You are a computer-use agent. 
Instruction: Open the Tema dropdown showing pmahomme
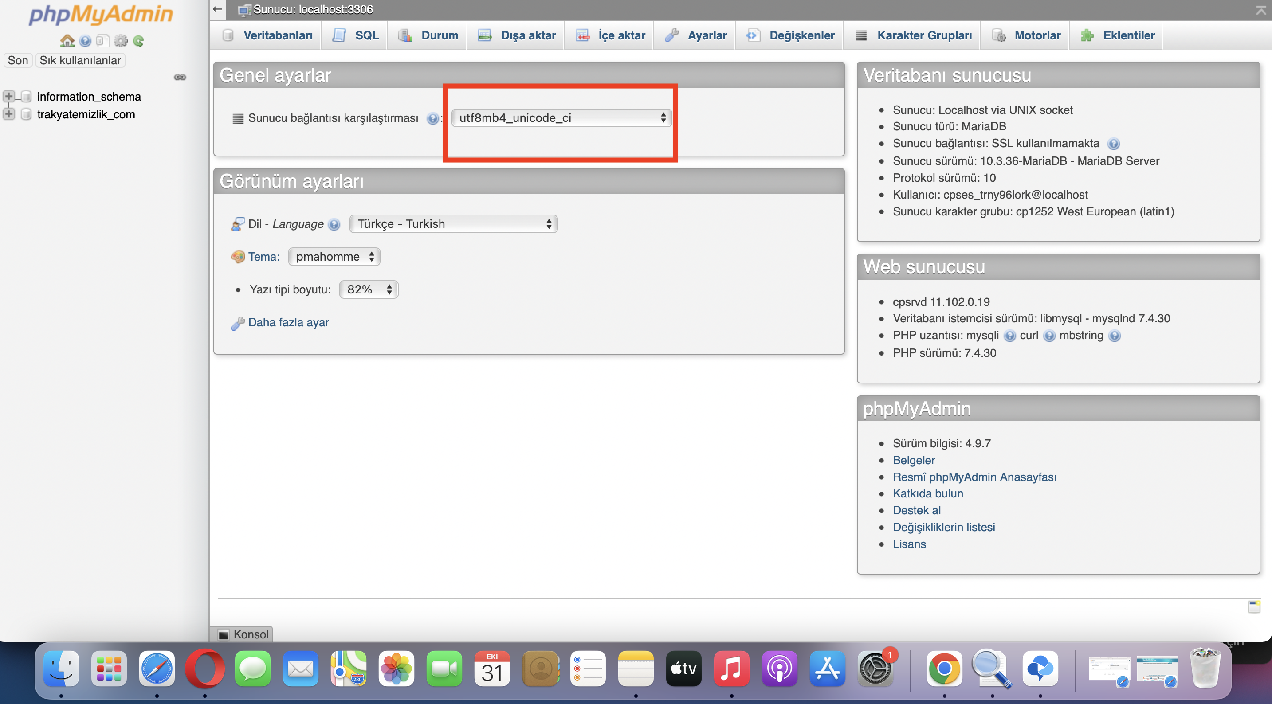(x=334, y=257)
